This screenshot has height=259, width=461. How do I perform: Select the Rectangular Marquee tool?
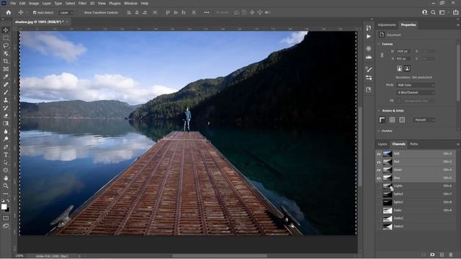6,38
